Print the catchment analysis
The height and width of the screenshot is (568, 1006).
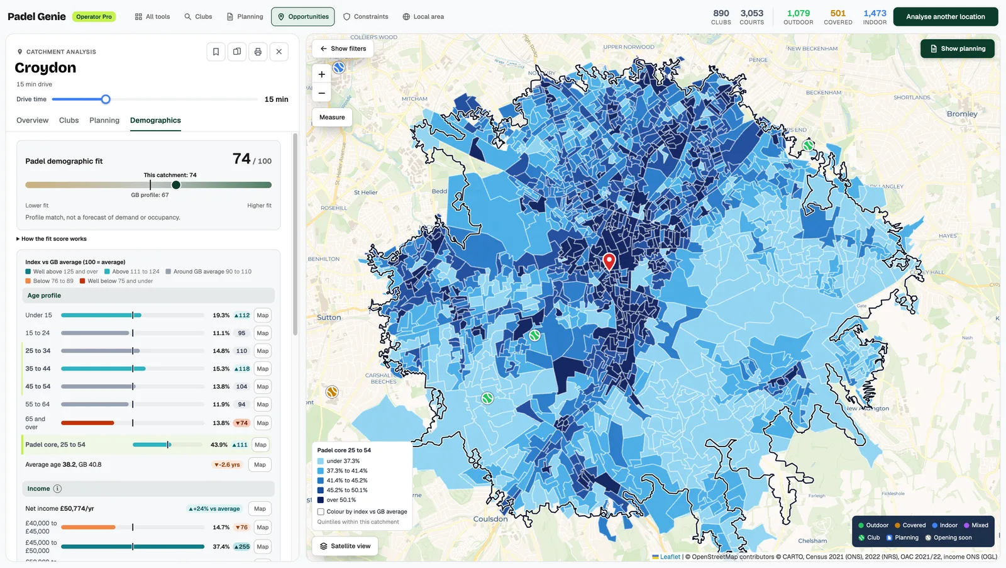258,52
